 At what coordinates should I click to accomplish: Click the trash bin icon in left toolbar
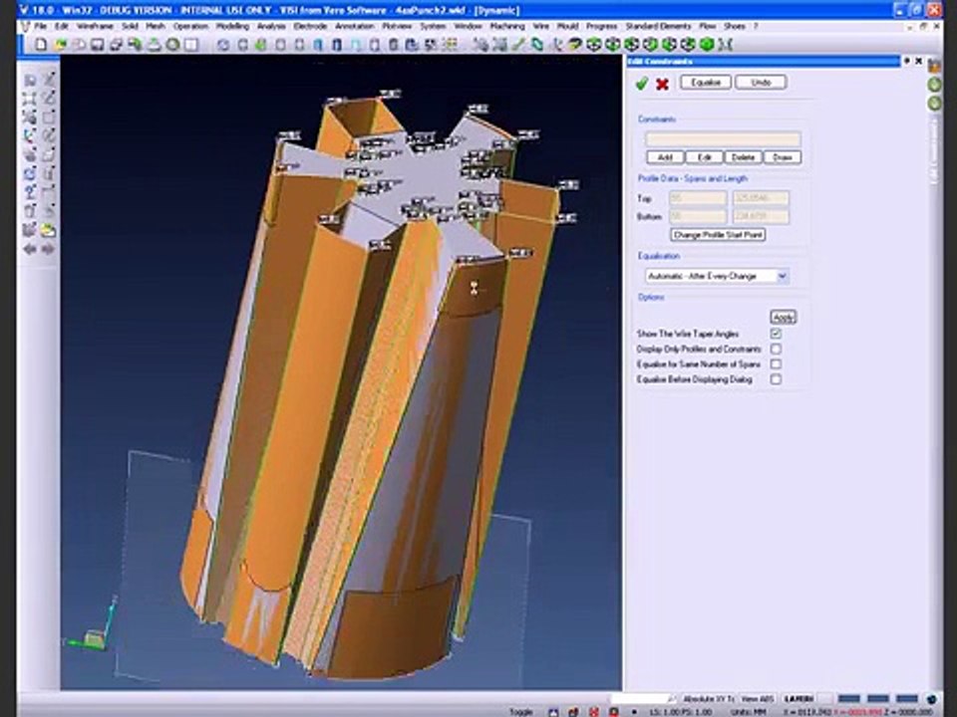[29, 211]
